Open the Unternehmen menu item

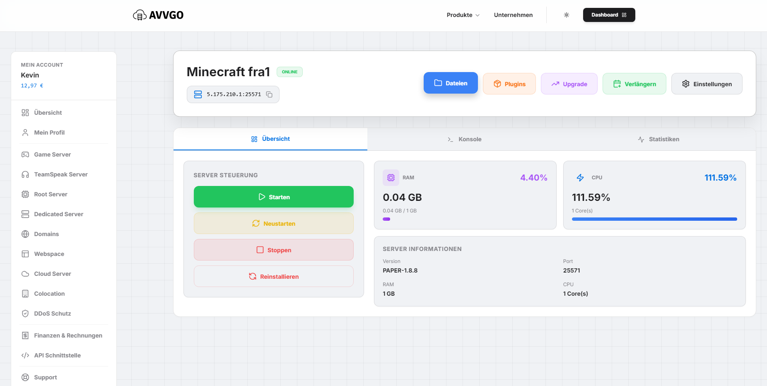click(x=513, y=15)
